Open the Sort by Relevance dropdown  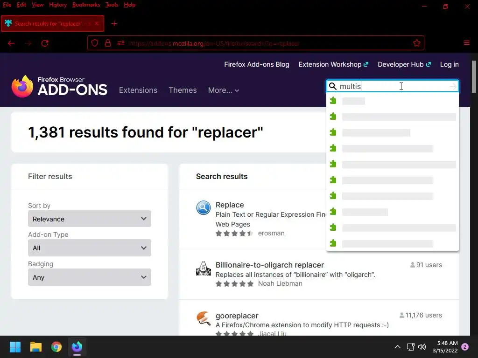click(90, 219)
